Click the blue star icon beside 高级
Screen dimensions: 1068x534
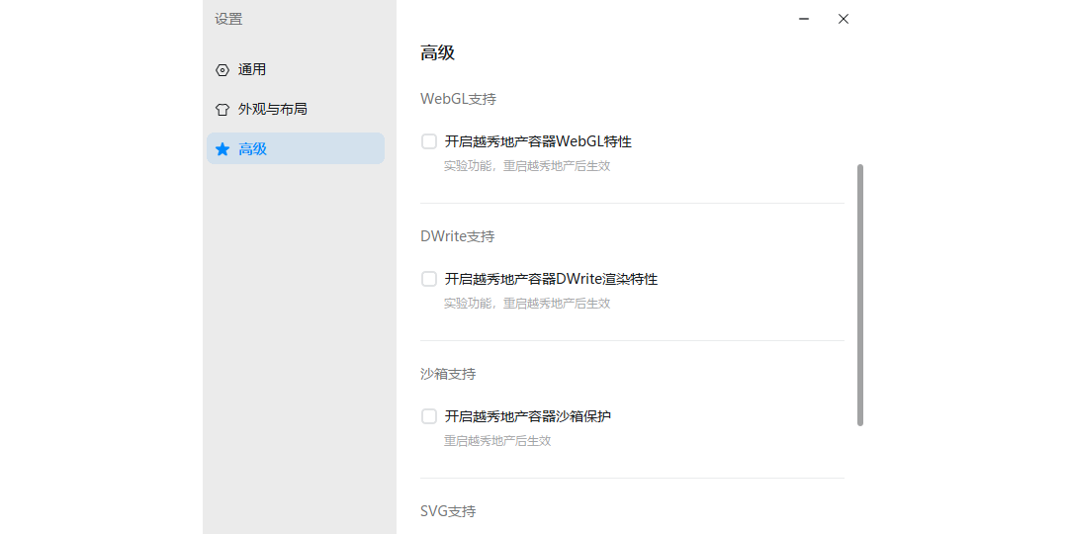(x=222, y=149)
